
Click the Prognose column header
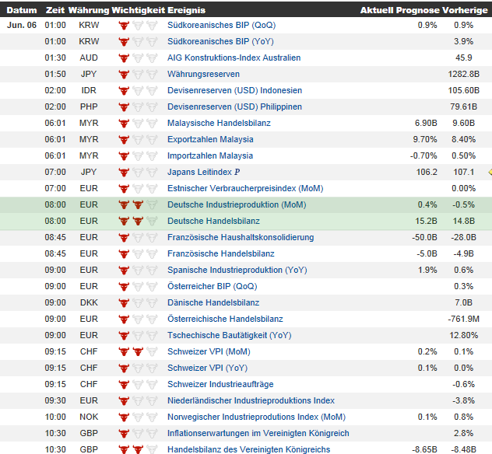click(x=418, y=10)
